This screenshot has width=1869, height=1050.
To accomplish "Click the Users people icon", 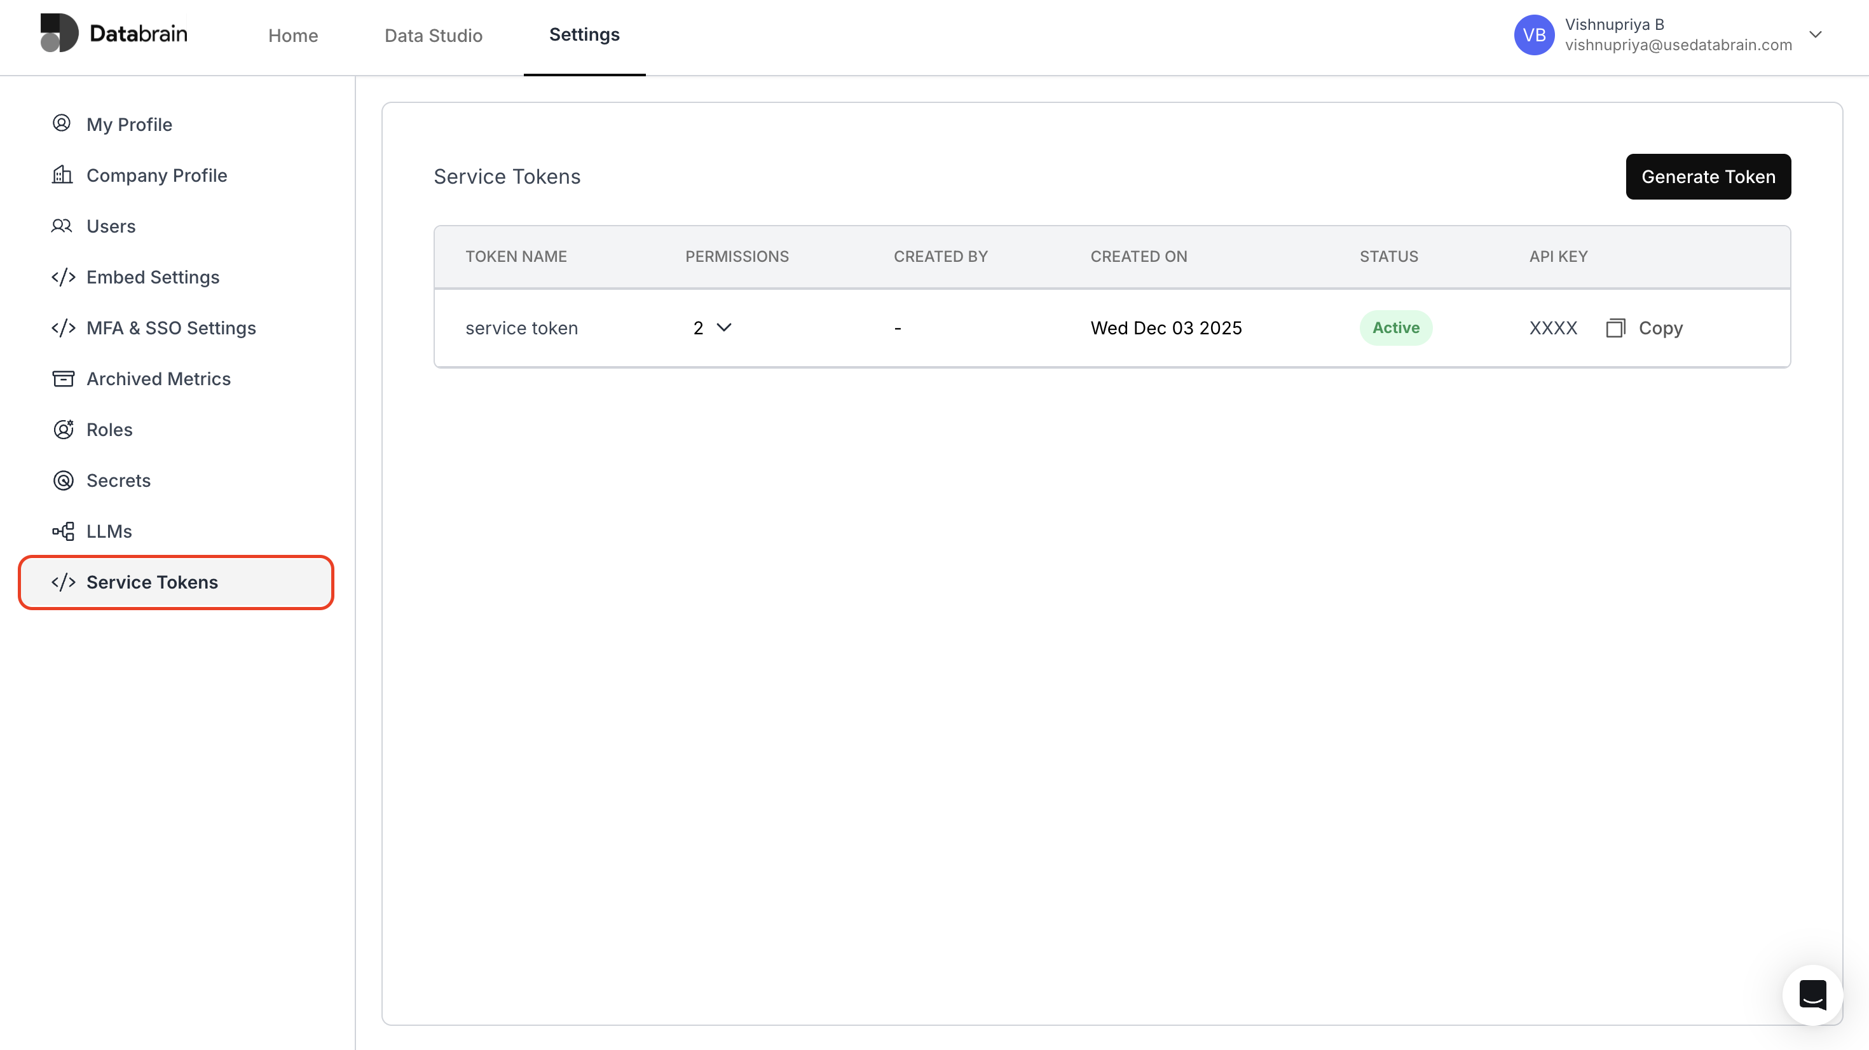I will coord(62,226).
